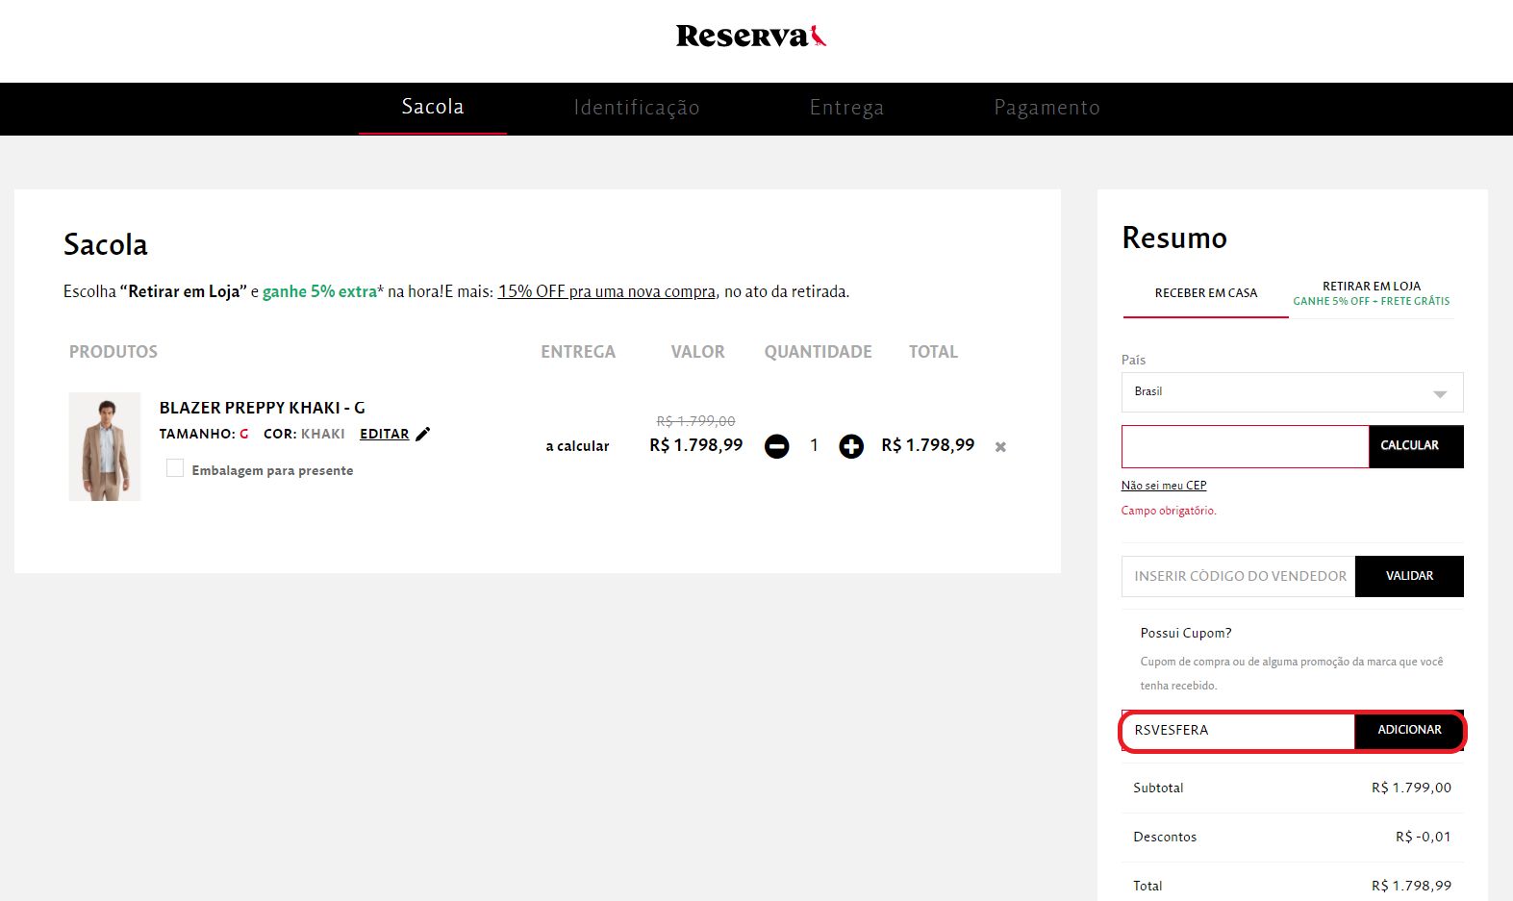The height and width of the screenshot is (901, 1513).
Task: Click the a calcular delivery text
Action: click(x=577, y=446)
